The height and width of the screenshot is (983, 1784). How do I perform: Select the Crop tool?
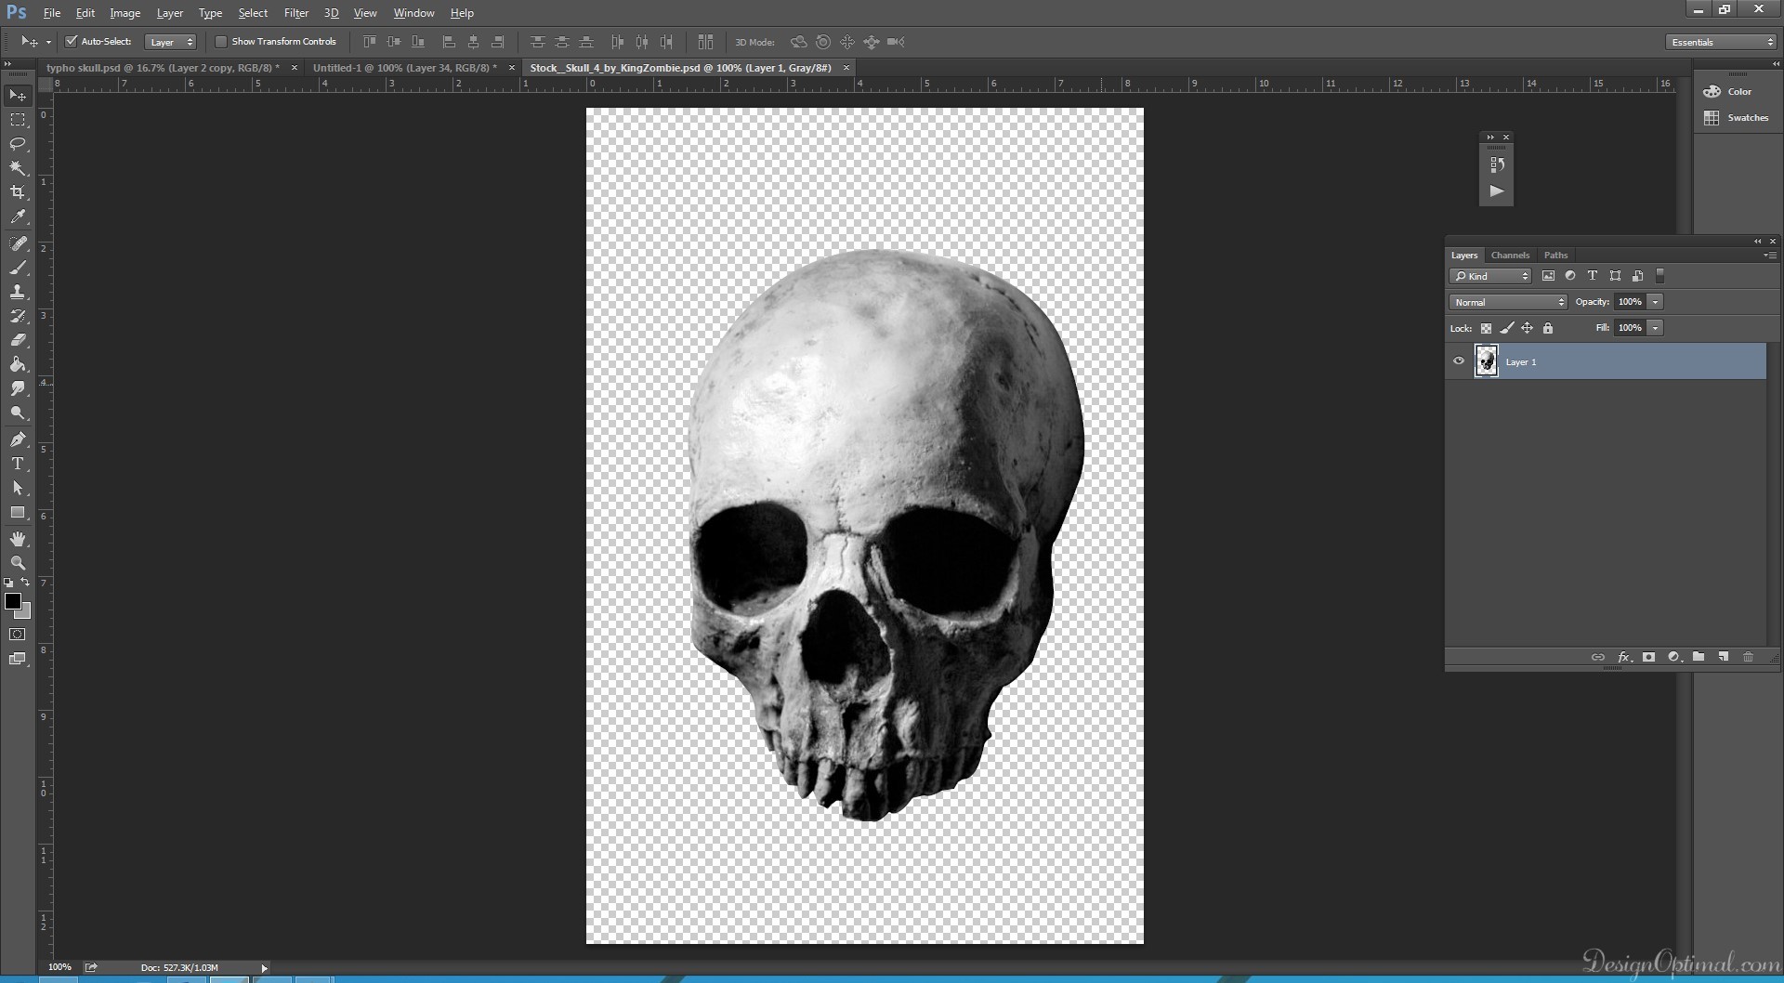pyautogui.click(x=18, y=192)
